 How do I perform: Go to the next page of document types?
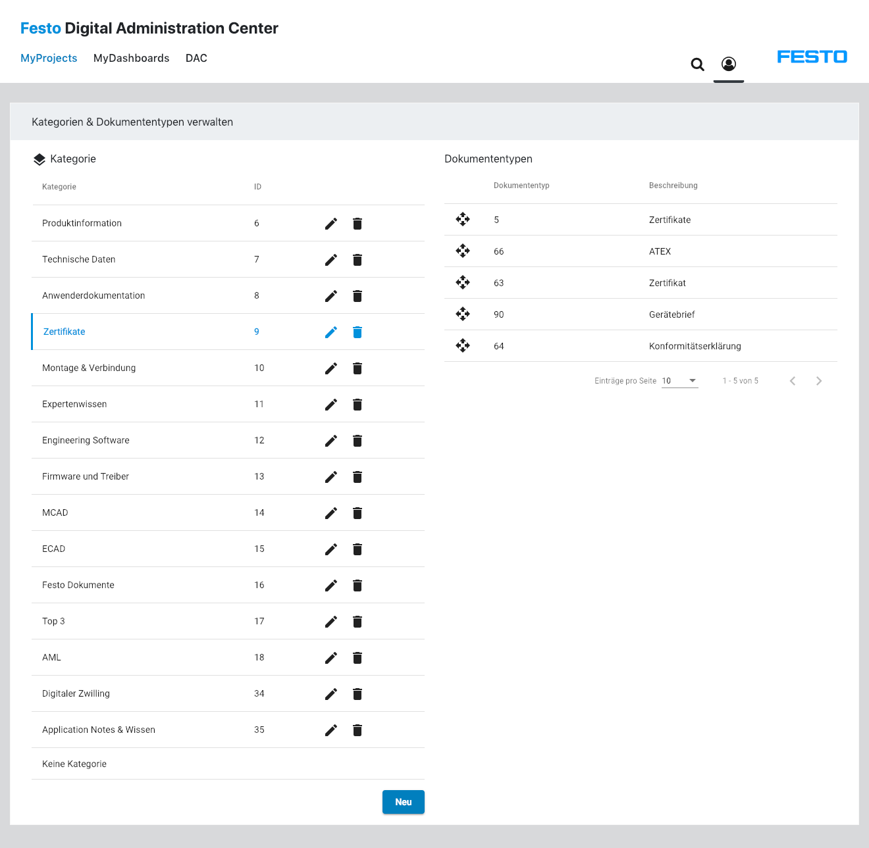(819, 380)
